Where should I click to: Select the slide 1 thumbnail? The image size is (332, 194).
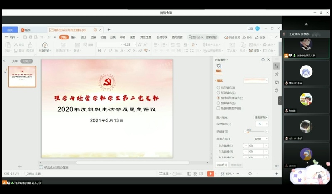coord(22,76)
